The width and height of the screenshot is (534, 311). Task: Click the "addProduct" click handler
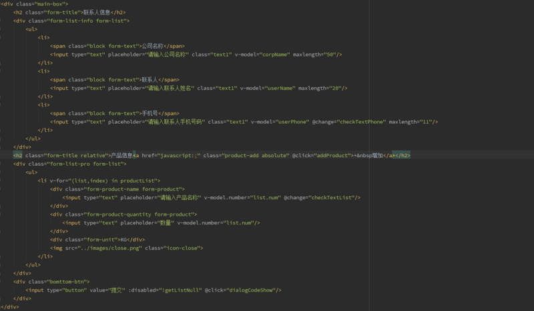332,155
